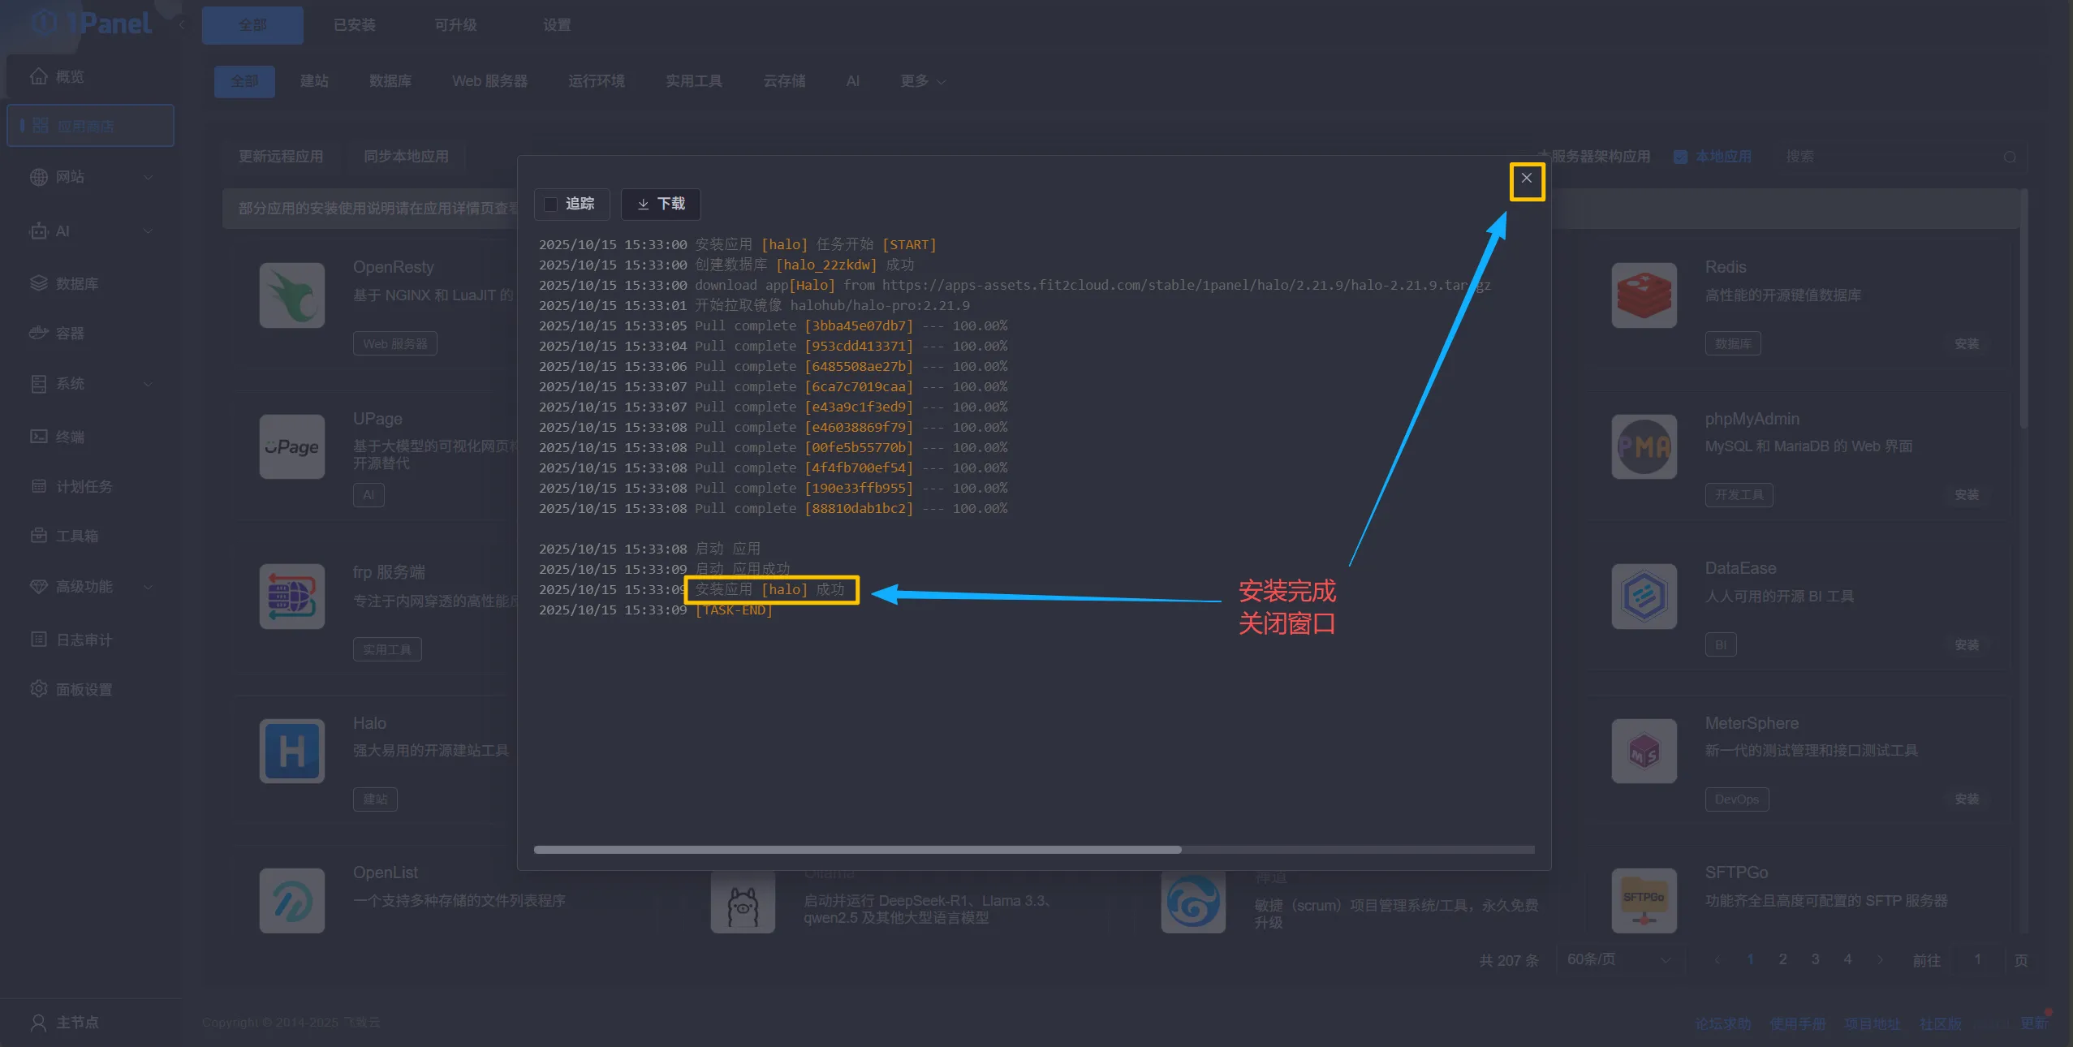Image resolution: width=2073 pixels, height=1047 pixels.
Task: Open the Halo app icon
Action: point(292,751)
